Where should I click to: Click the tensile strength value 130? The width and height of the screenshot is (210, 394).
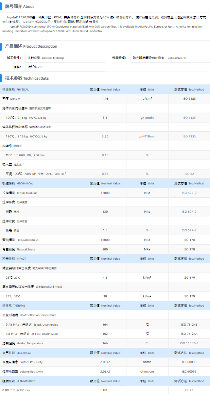(105, 212)
